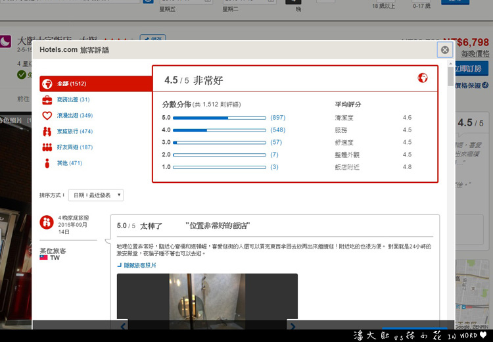Click the 1.0 score distribution bar
The image size is (493, 342).
tap(220, 167)
